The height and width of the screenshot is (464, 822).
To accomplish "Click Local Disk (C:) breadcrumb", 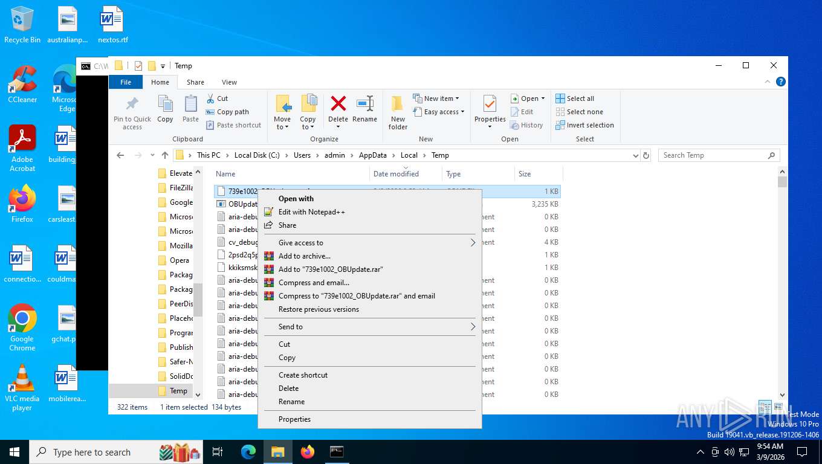I will 257,155.
